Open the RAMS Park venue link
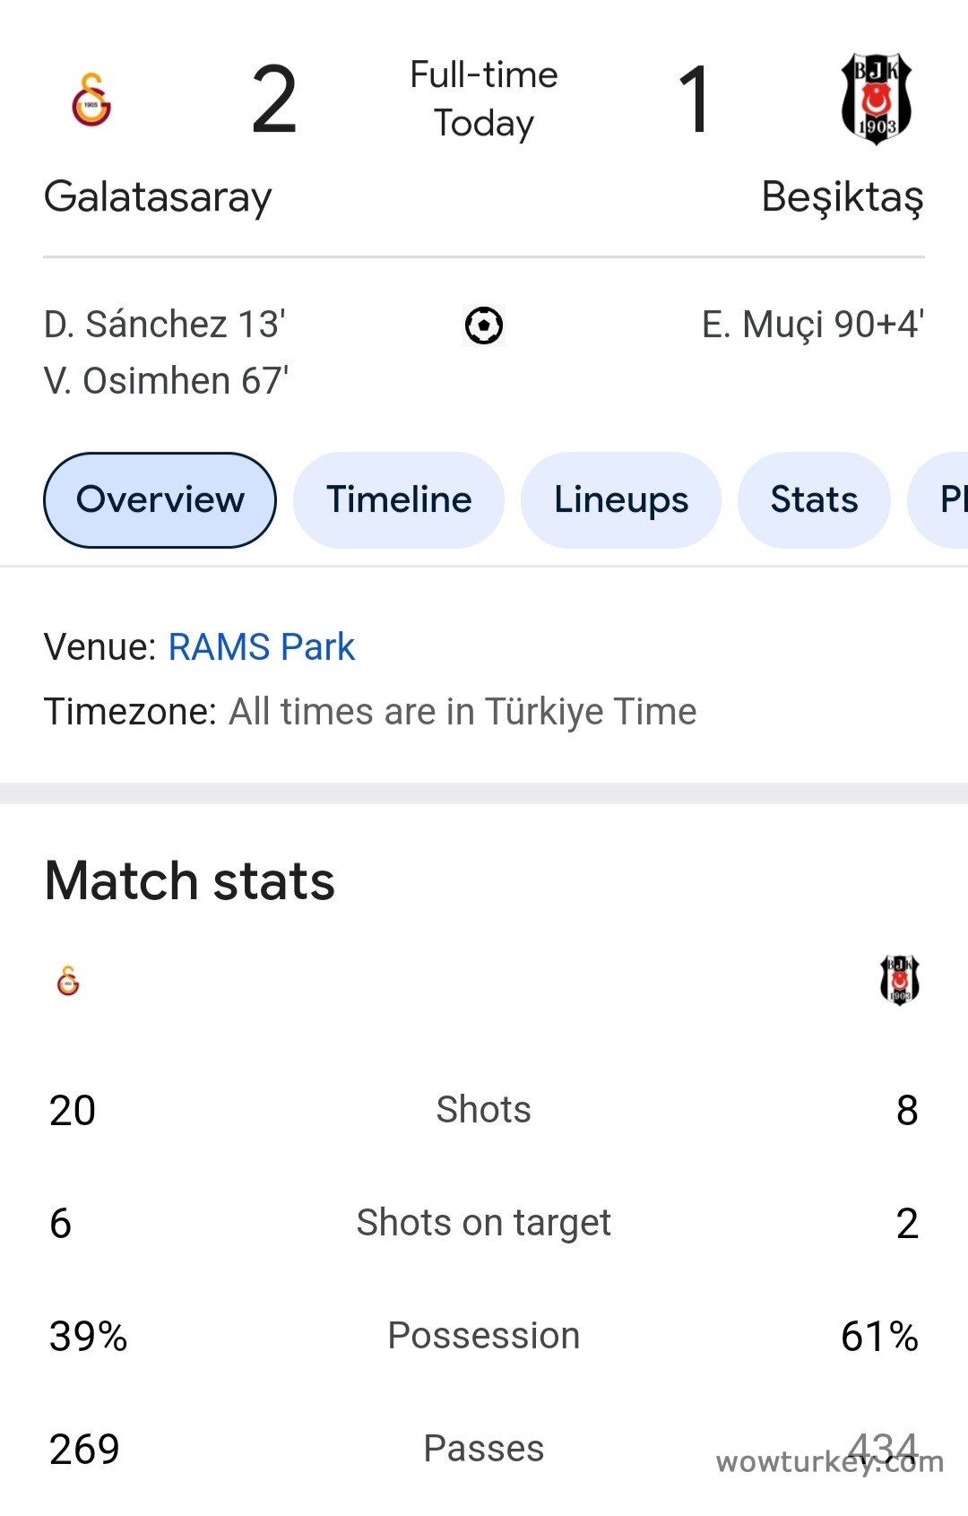The width and height of the screenshot is (968, 1516). (x=262, y=647)
